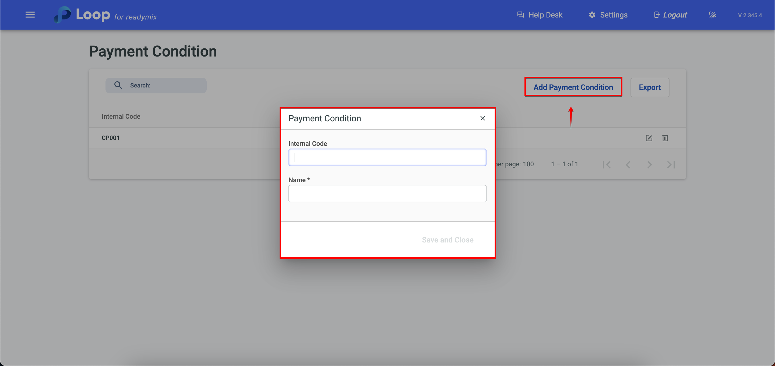Click Save and Close button
The width and height of the screenshot is (775, 366).
click(447, 240)
